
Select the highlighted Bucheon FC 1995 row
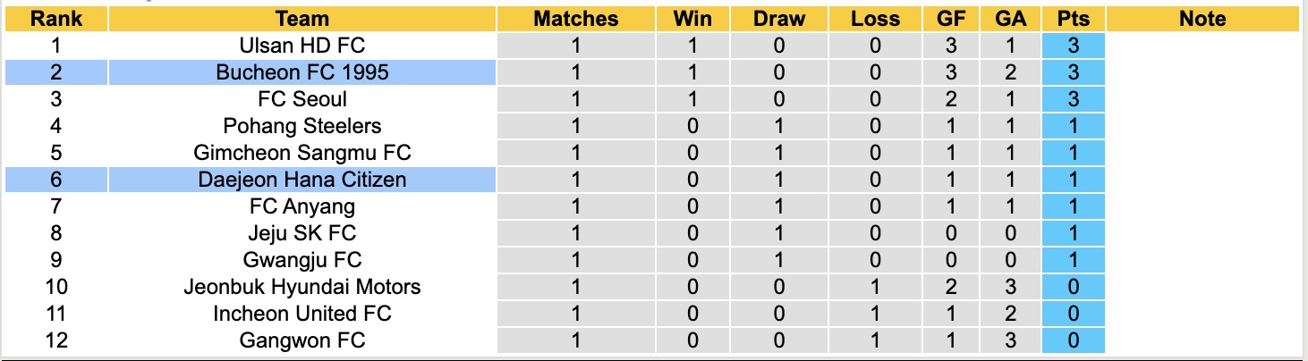coord(302,72)
